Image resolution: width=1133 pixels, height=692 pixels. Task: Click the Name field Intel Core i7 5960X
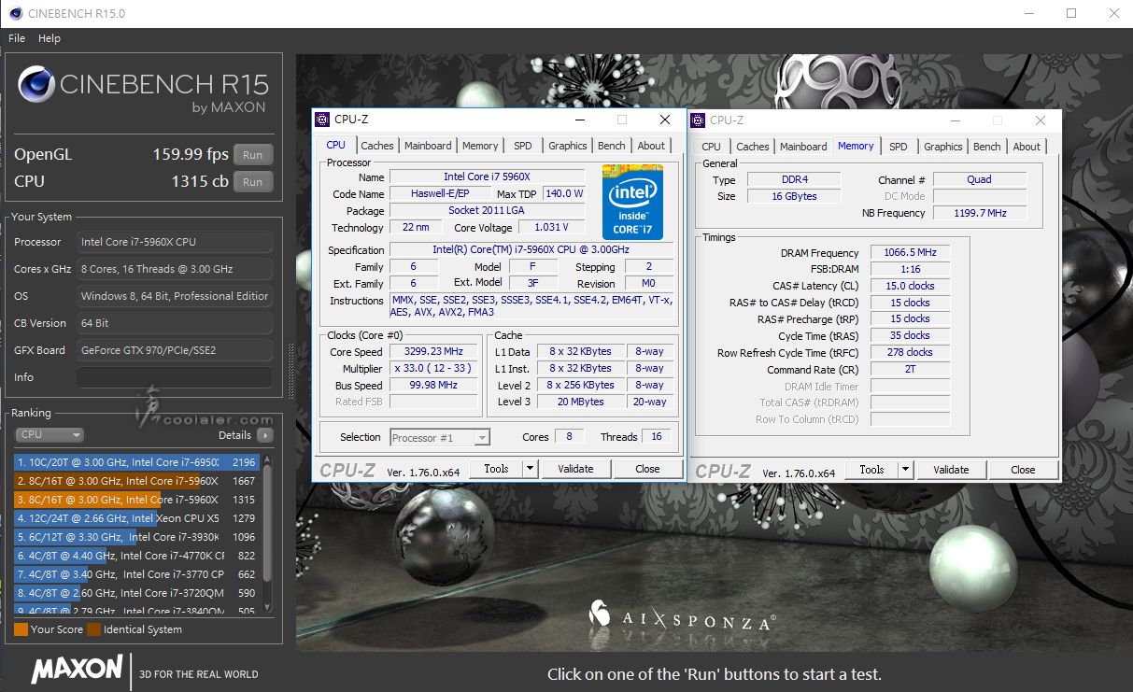pyautogui.click(x=487, y=177)
